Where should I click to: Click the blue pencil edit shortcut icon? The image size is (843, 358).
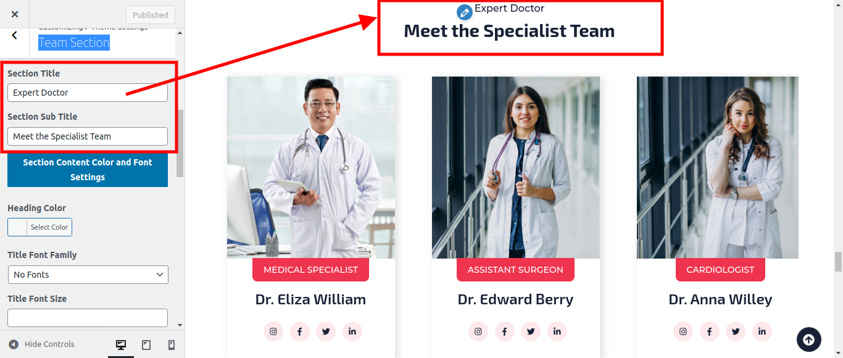tap(465, 12)
